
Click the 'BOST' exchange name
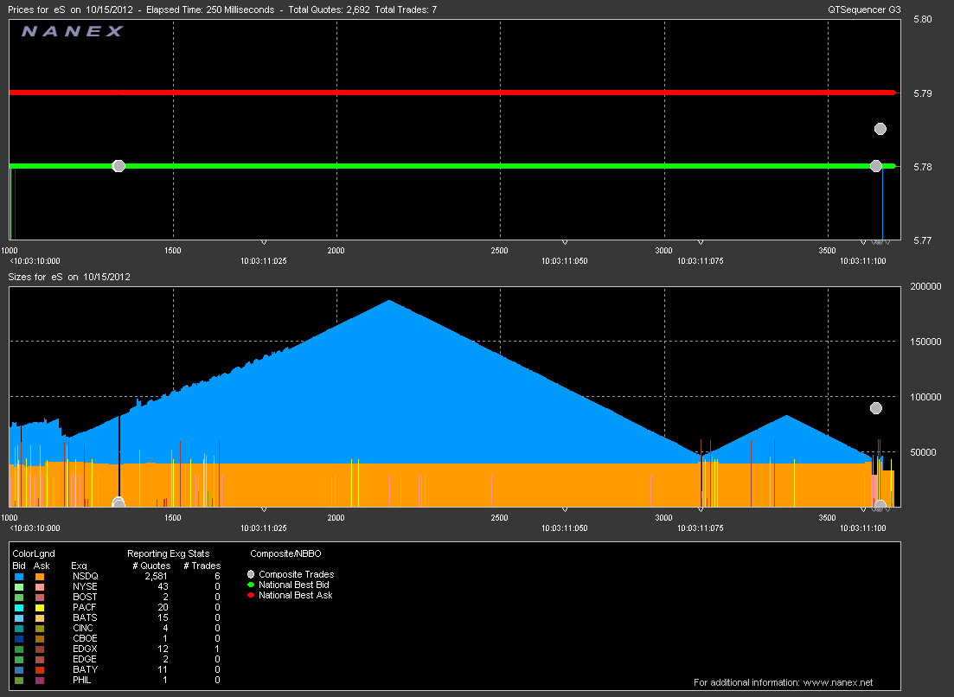tap(85, 598)
